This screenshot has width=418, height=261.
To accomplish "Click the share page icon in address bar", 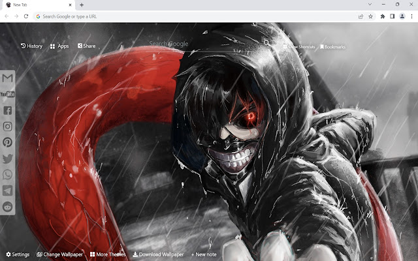I will pos(361,16).
